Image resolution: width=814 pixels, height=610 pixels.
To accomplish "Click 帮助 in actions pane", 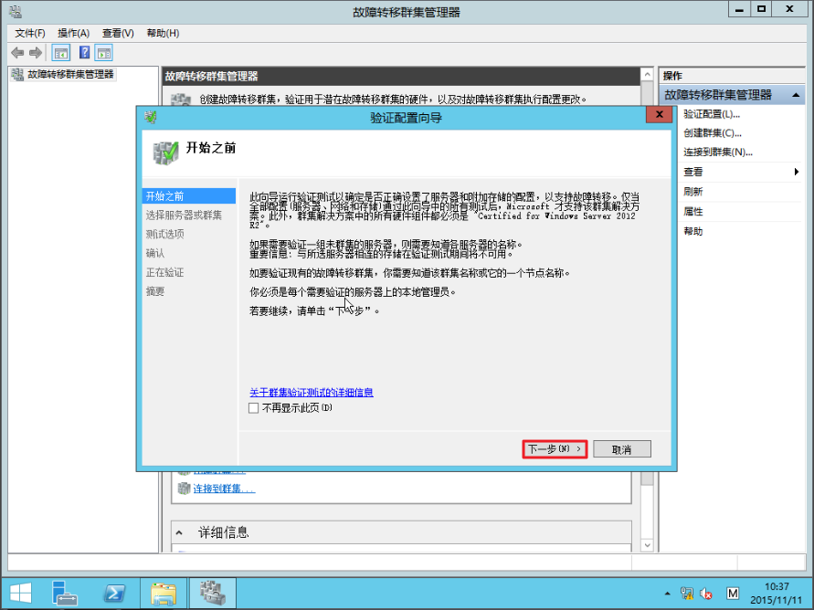I will click(693, 231).
